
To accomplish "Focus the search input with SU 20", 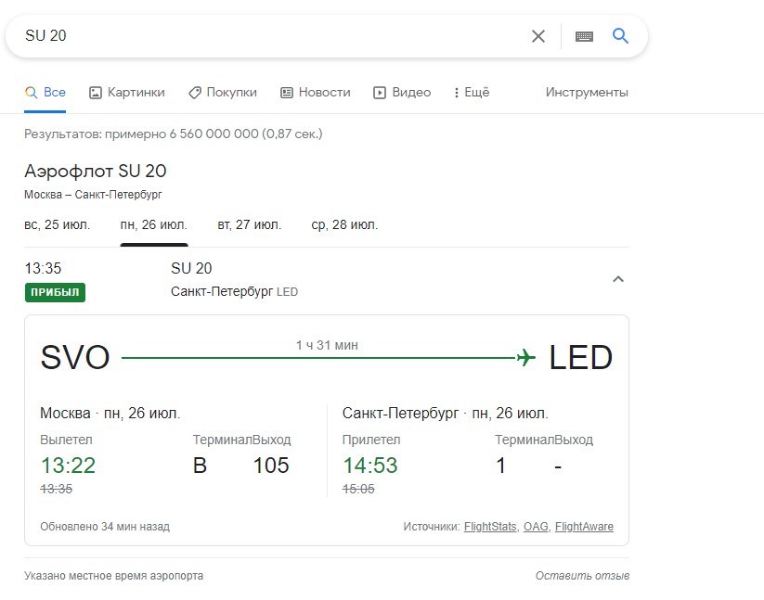I will click(x=273, y=36).
